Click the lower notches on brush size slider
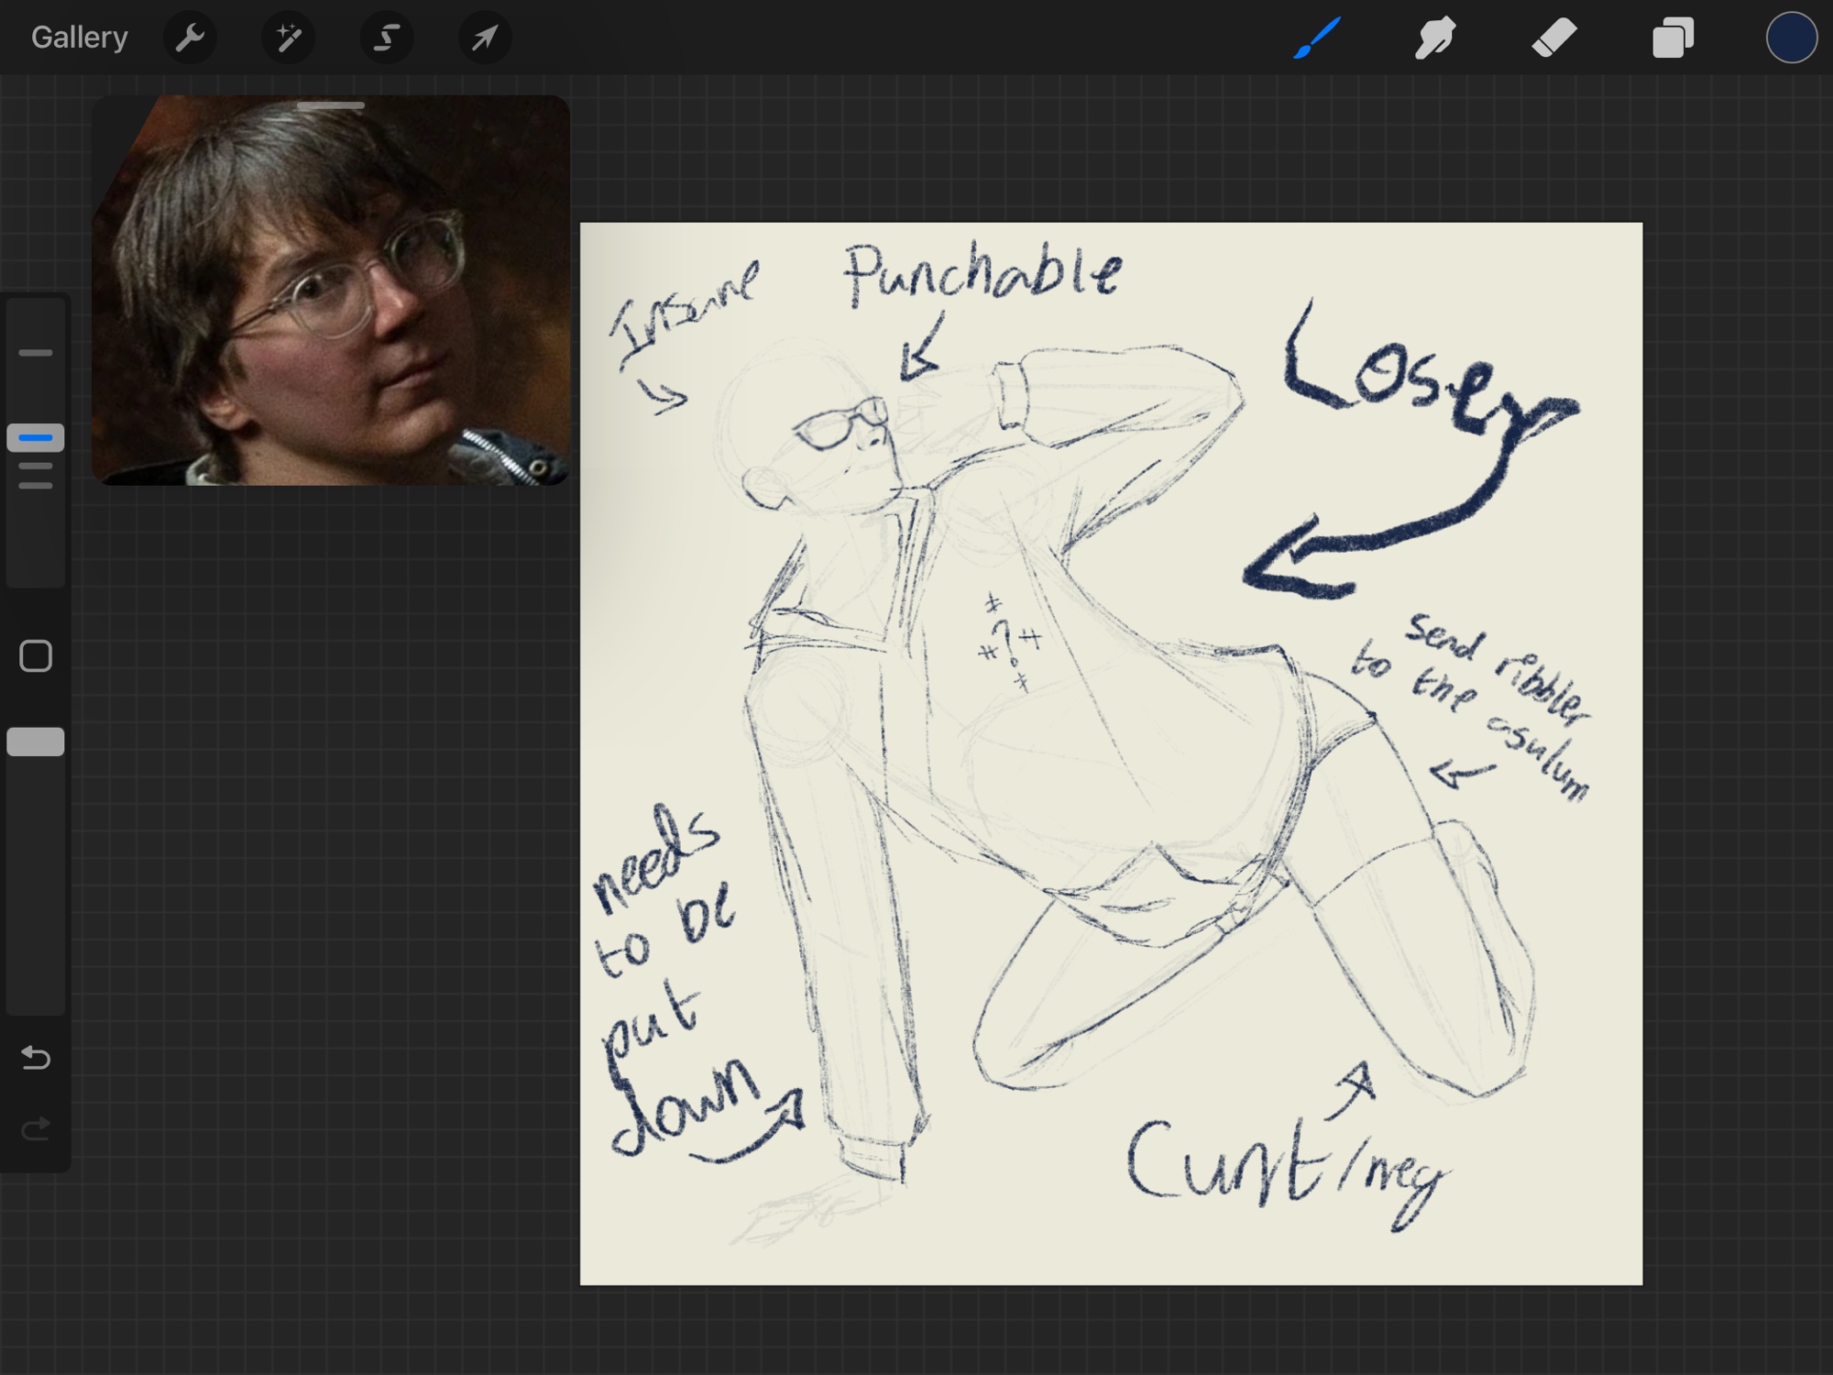Screen dimensions: 1833x1375 click(x=36, y=476)
